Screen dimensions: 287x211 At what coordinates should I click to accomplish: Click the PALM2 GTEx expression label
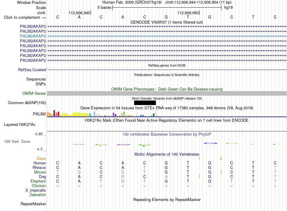(x=39, y=114)
